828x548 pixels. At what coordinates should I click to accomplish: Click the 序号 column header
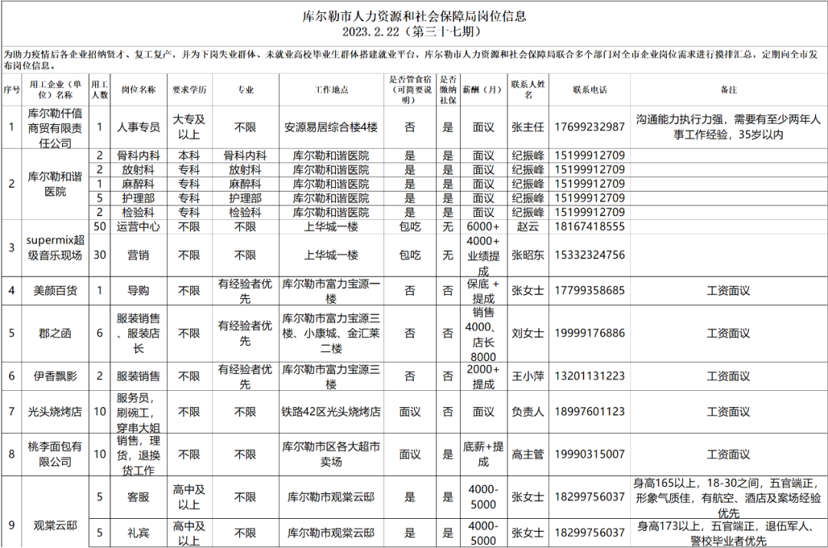coord(11,90)
